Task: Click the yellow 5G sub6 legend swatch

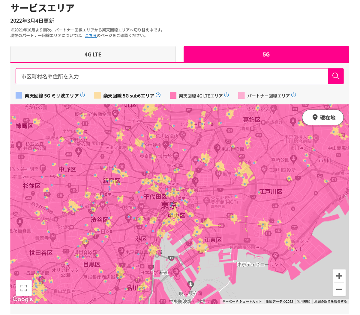Action: click(97, 95)
